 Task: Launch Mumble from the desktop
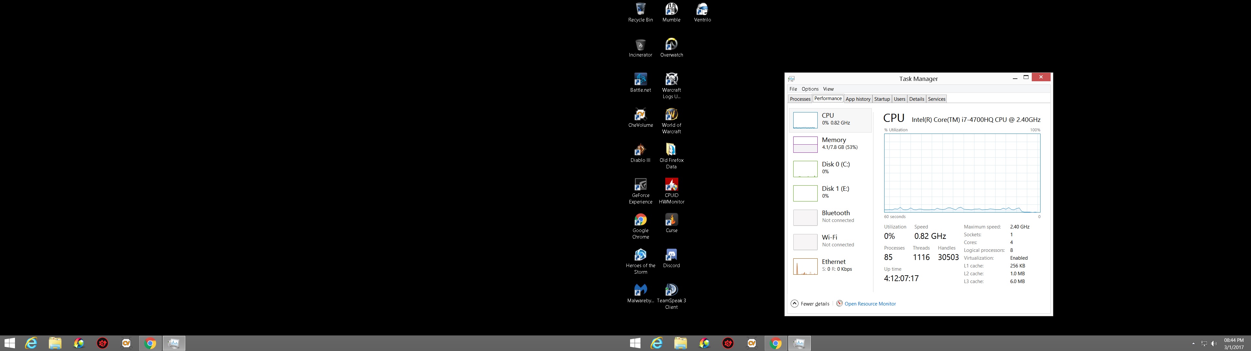pyautogui.click(x=671, y=13)
